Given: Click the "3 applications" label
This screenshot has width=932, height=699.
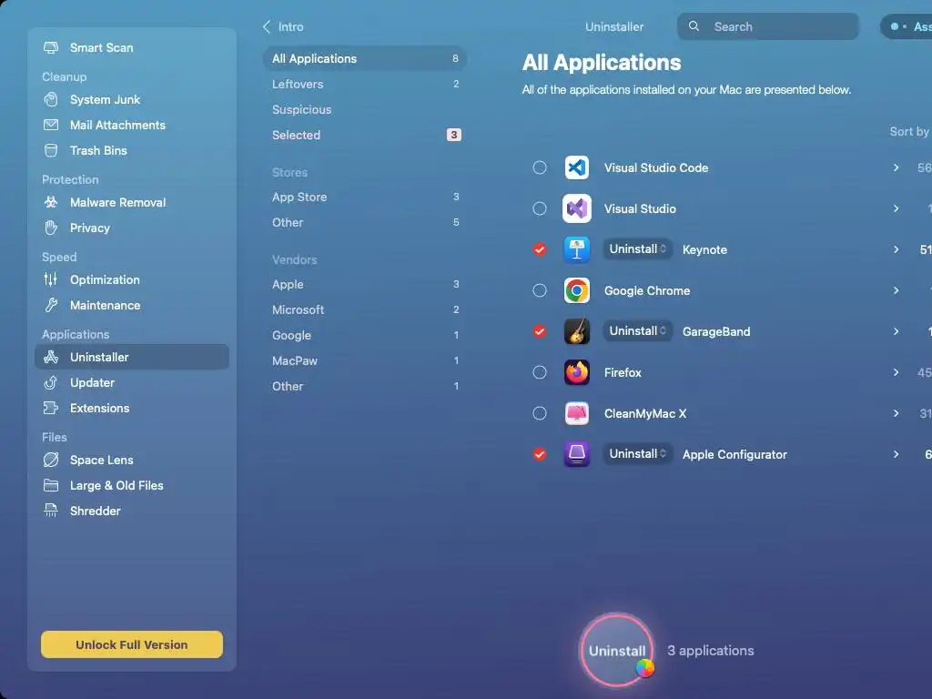Looking at the screenshot, I should coord(710,650).
